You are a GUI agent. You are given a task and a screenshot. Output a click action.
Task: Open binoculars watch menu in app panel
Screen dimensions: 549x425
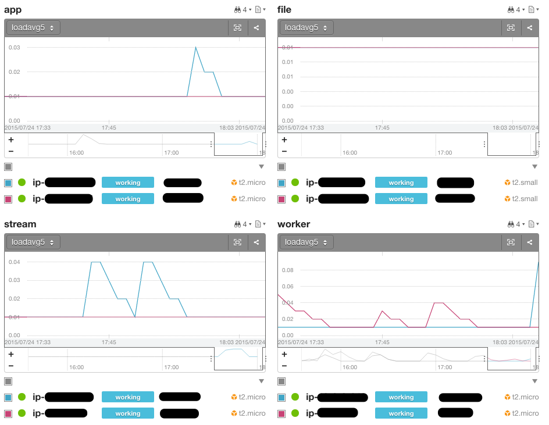(243, 10)
